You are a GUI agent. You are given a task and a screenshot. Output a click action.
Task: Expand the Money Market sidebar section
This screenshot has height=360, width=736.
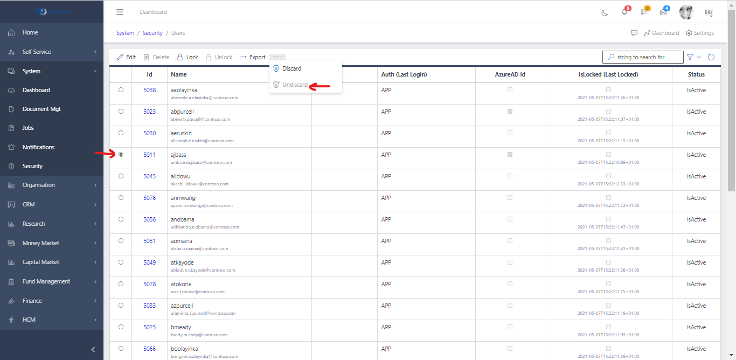click(x=52, y=243)
